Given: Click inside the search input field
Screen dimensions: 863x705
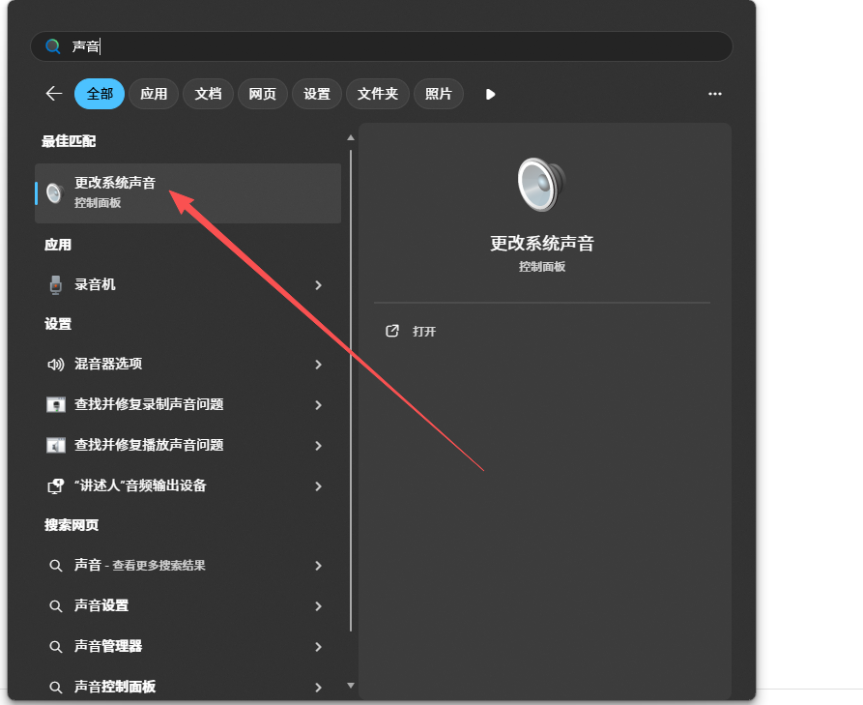Looking at the screenshot, I should (290, 45).
